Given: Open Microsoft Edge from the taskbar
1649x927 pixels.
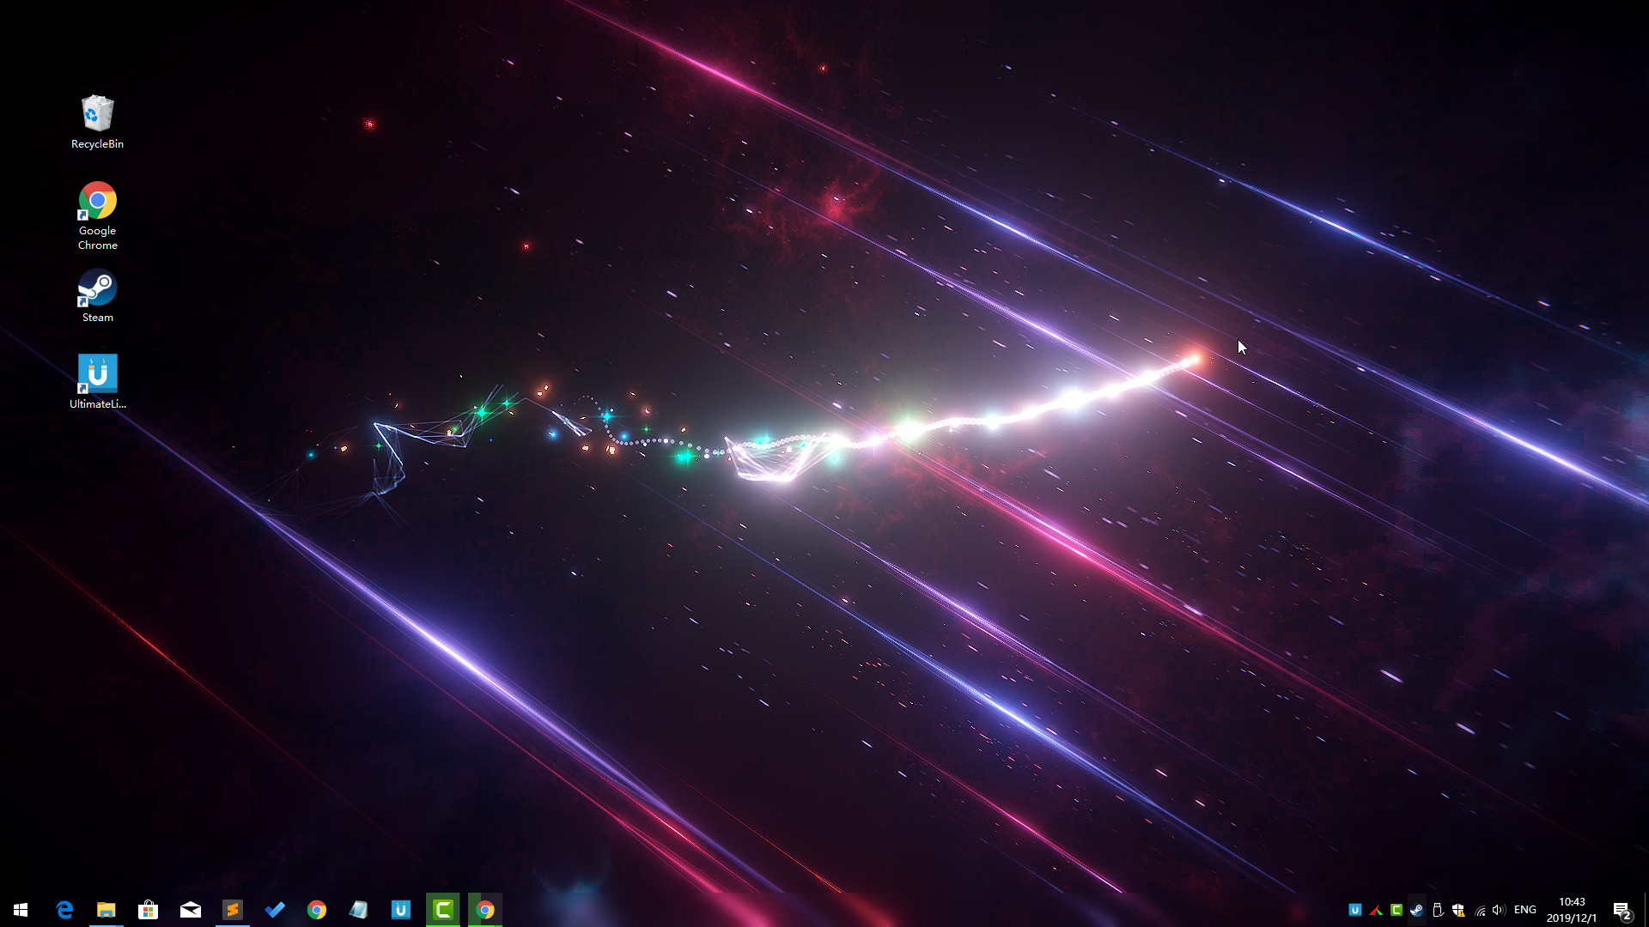Looking at the screenshot, I should tap(64, 909).
